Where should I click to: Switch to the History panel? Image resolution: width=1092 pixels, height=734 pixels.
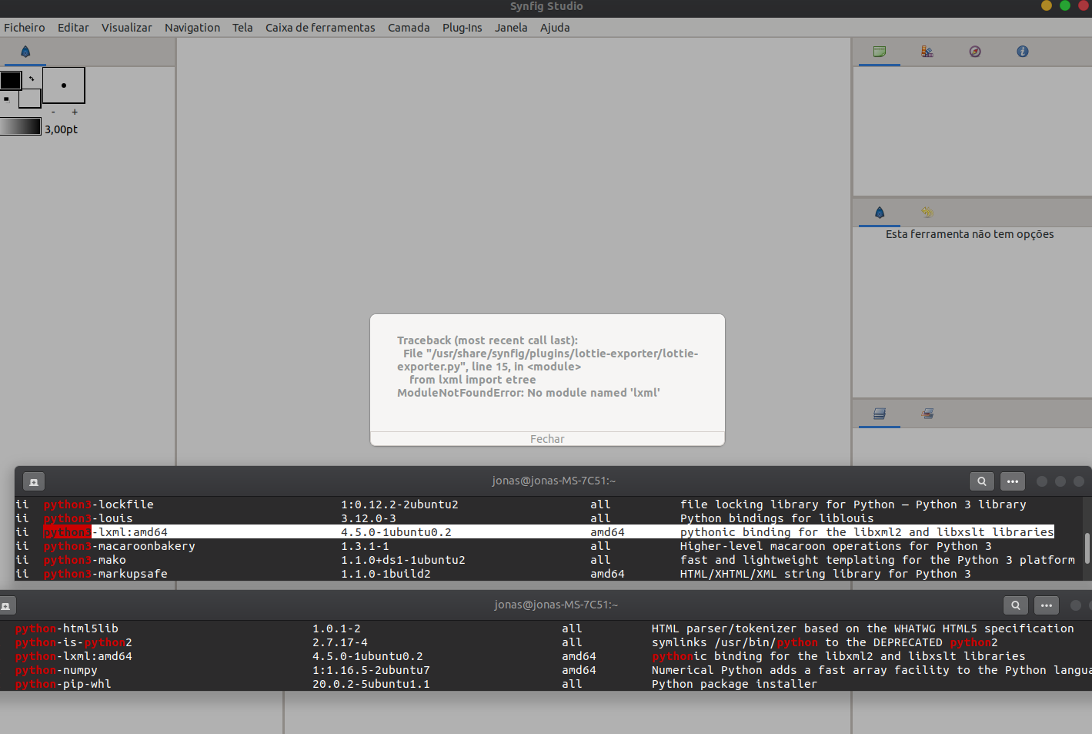pos(927,212)
